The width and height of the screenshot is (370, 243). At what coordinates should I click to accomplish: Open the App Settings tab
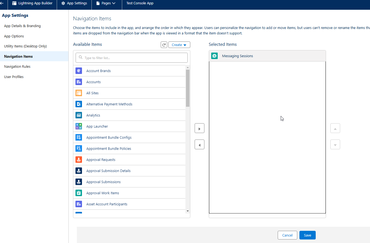coord(74,3)
